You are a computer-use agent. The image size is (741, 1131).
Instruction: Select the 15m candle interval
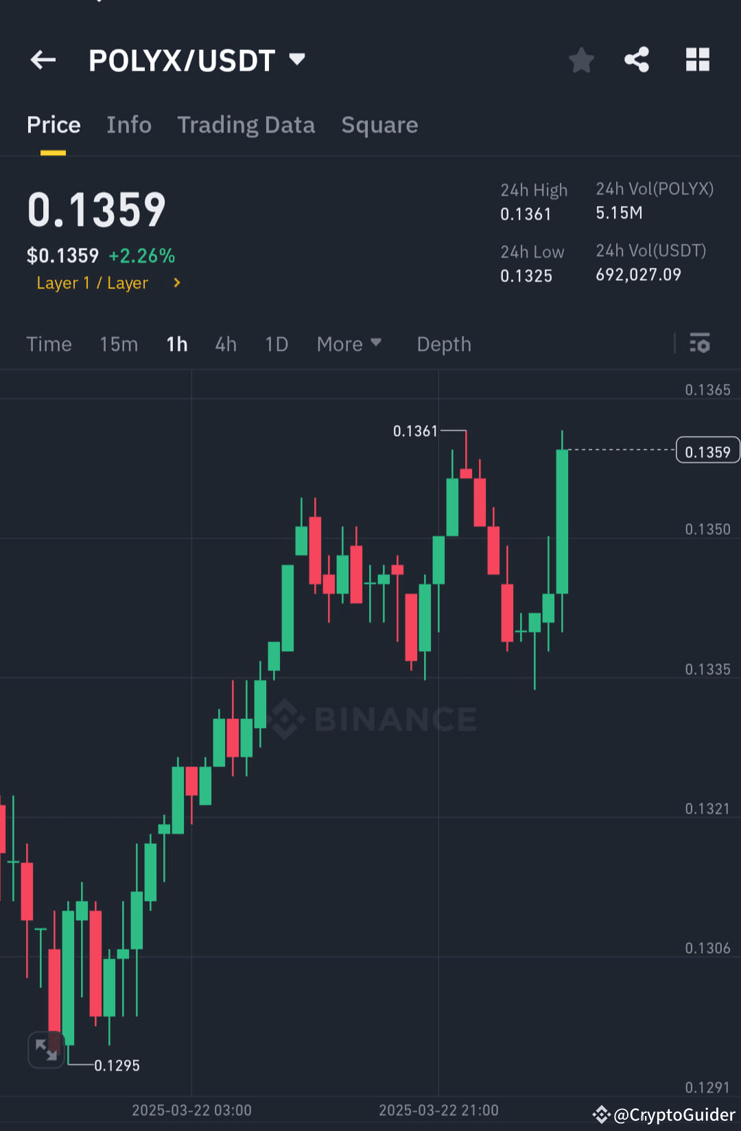coord(118,344)
